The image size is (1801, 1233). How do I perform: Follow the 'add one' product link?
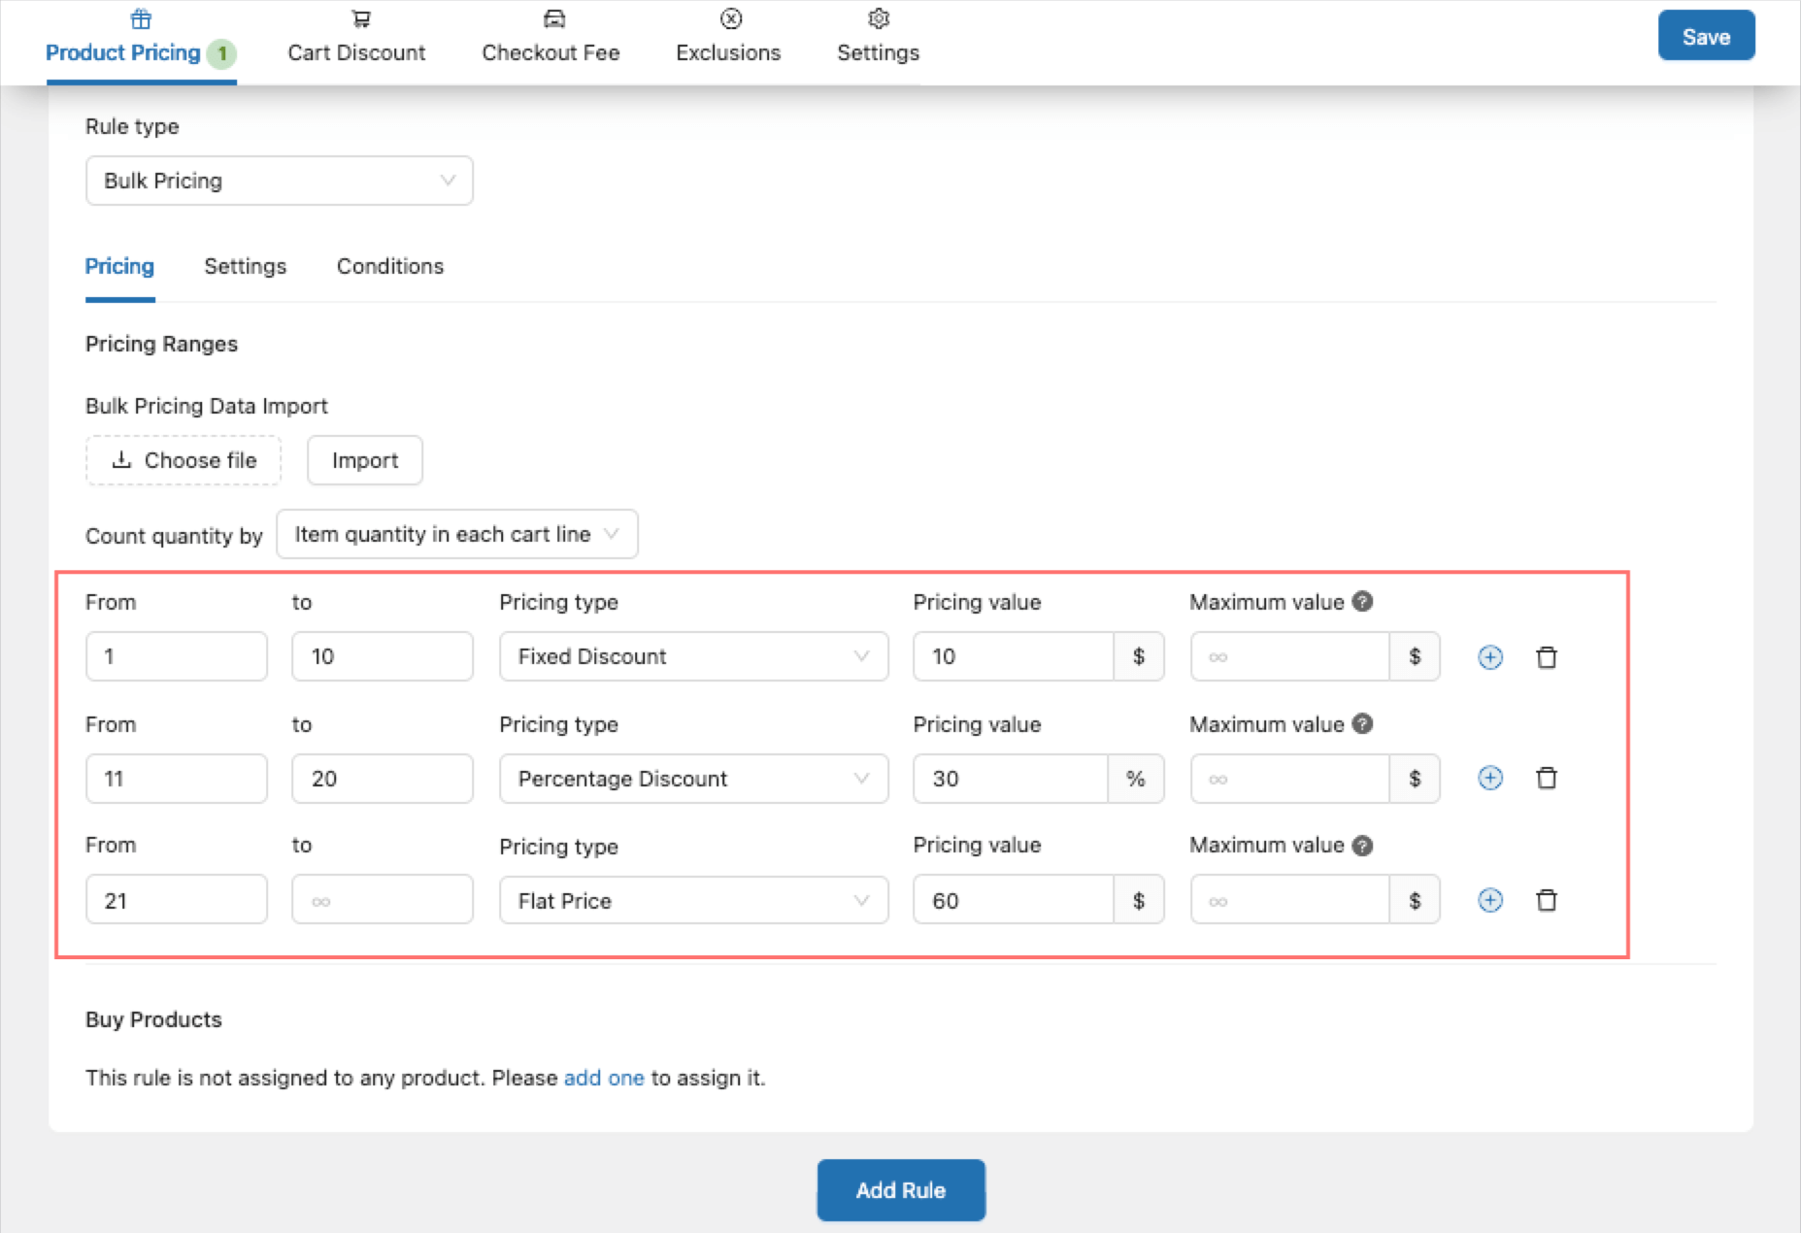pyautogui.click(x=603, y=1079)
